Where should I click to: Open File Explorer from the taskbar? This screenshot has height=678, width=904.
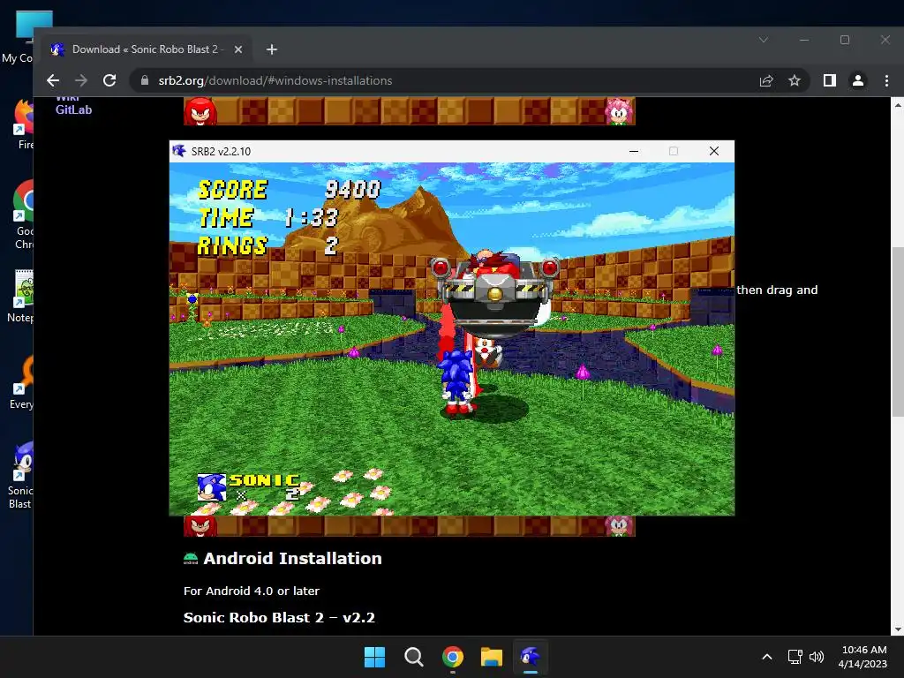click(x=492, y=657)
